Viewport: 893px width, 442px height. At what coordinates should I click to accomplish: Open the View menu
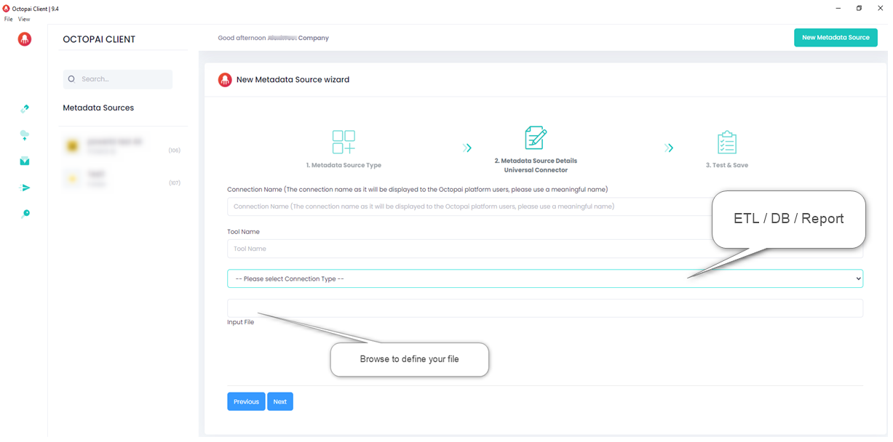24,19
